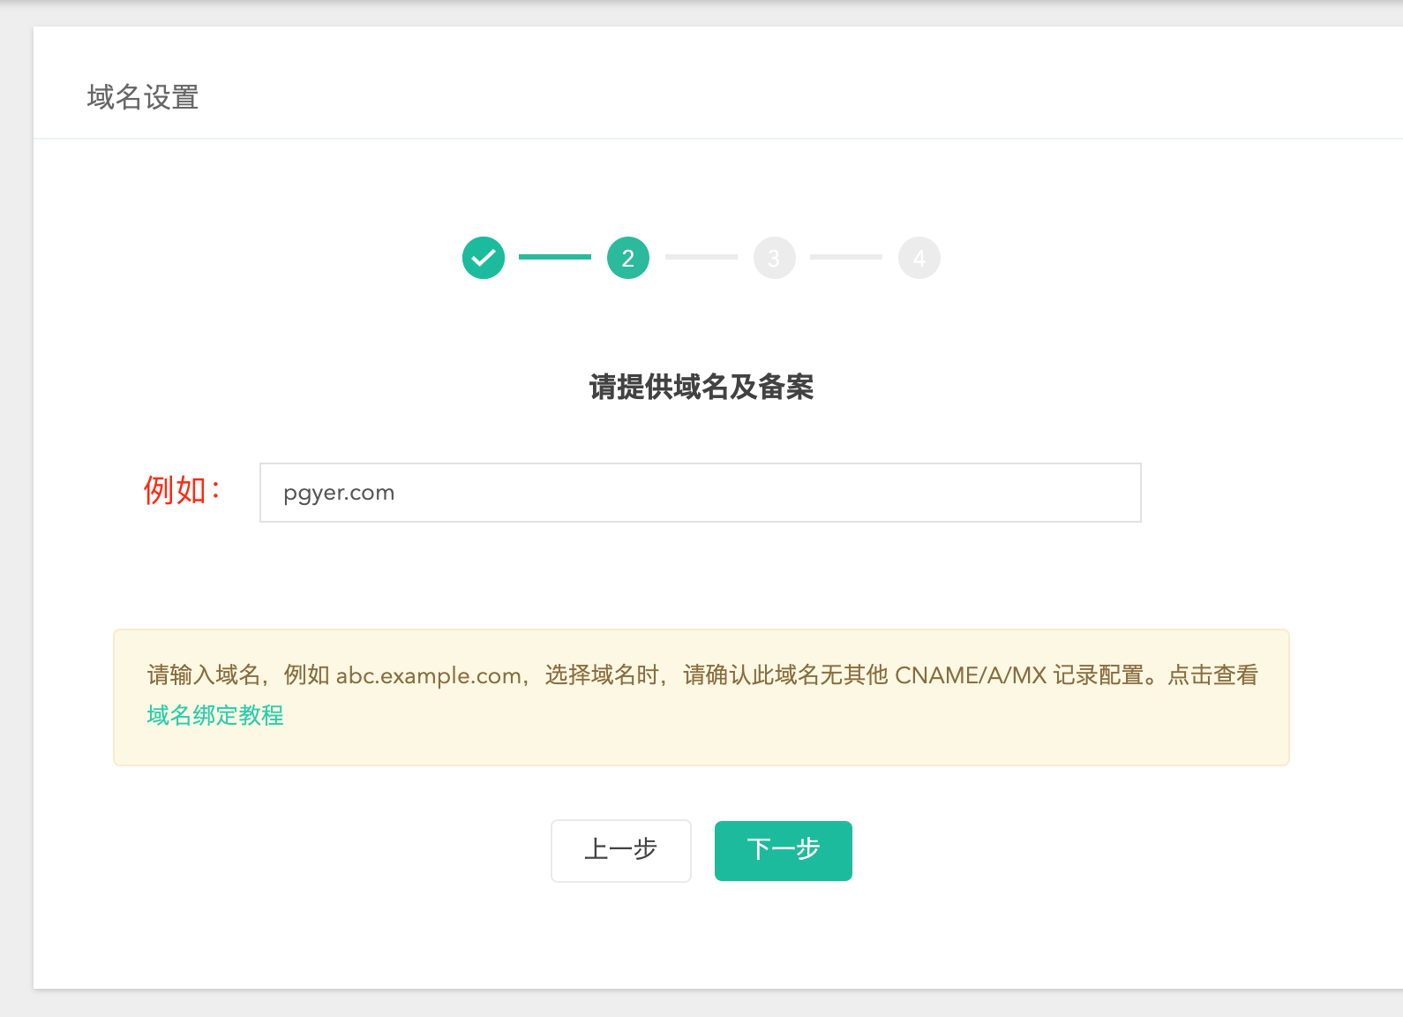The image size is (1403, 1017).
Task: Open the 域名绑定教程 tutorial link
Action: 215,715
